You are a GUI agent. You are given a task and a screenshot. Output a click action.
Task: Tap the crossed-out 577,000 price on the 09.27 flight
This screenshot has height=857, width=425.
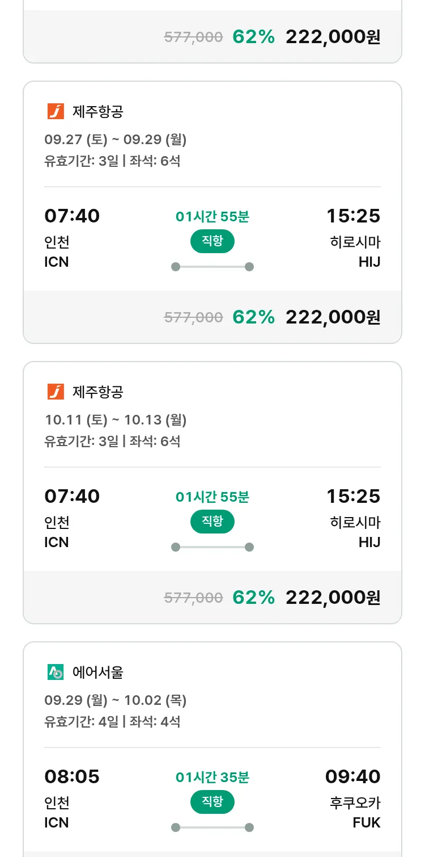click(193, 317)
